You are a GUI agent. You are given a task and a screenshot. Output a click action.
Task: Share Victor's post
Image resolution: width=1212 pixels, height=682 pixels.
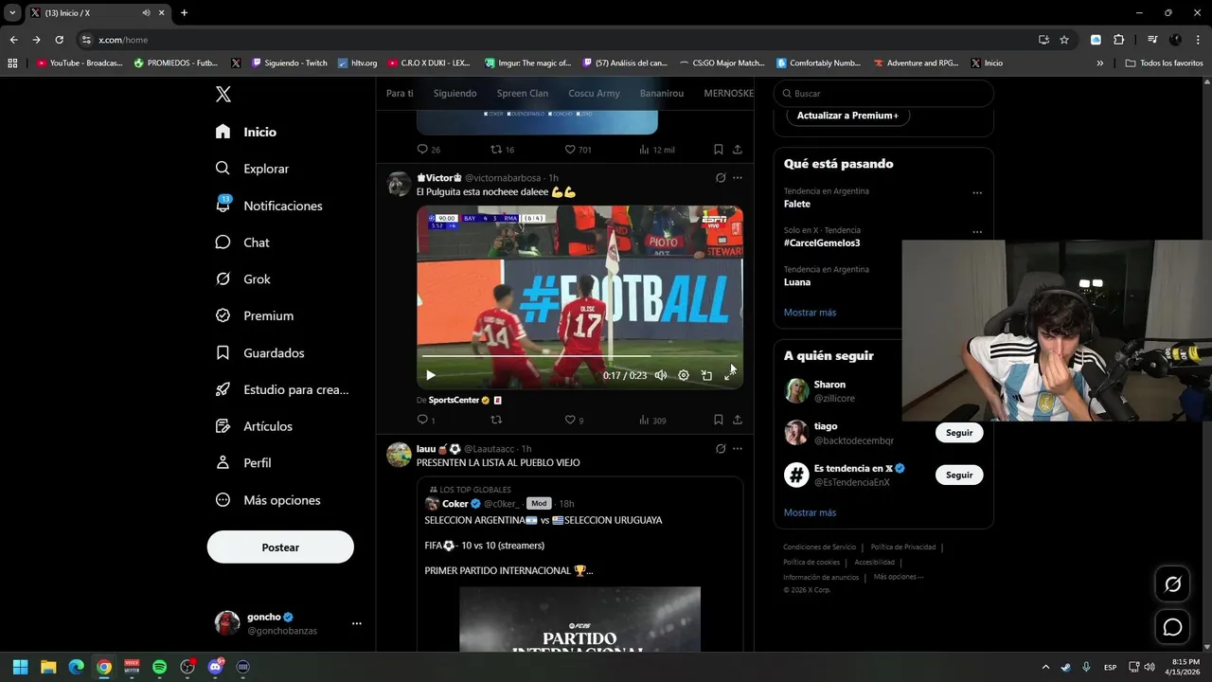click(x=738, y=421)
